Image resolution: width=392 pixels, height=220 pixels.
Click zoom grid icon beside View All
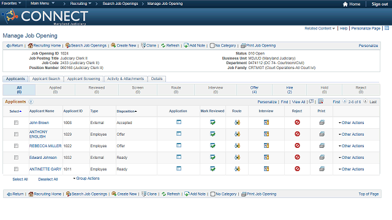pos(311,101)
